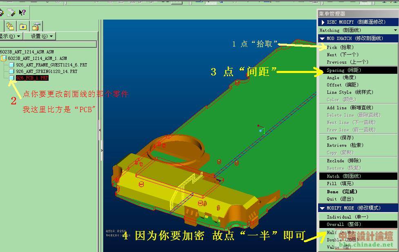Image resolution: width=399 pixels, height=252 pixels.
Task: Click part icon beside 926_ANT_SPRING1120_14.PRT
Action: point(11,71)
